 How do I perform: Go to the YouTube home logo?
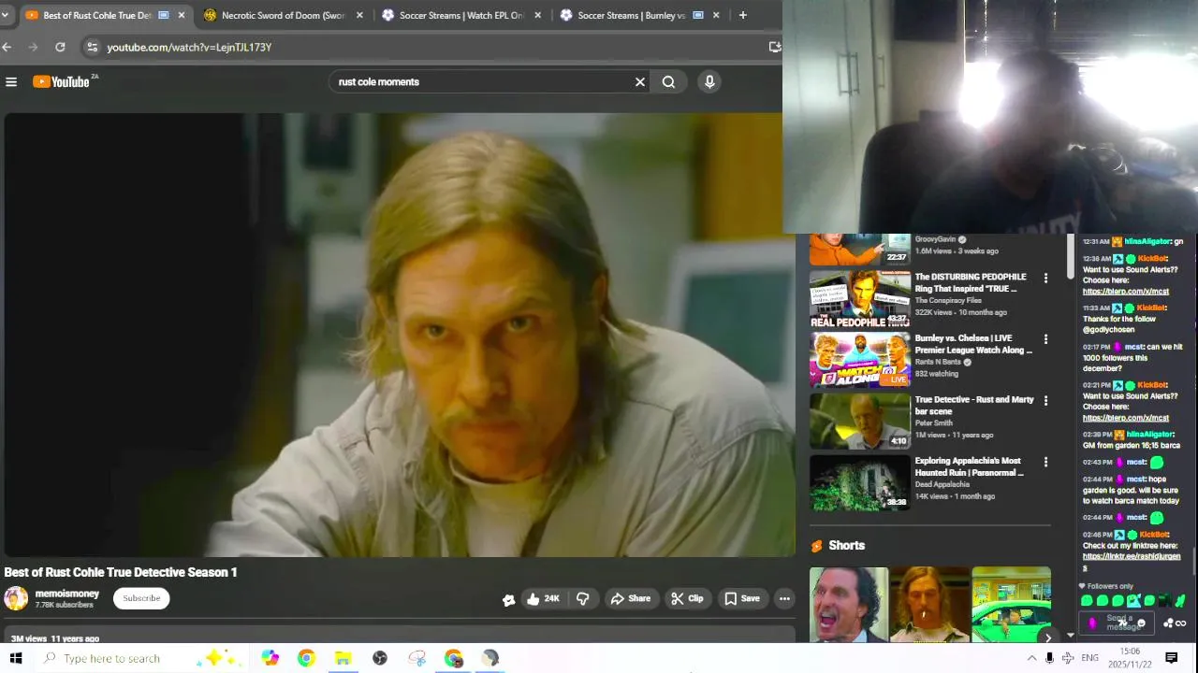tap(61, 82)
